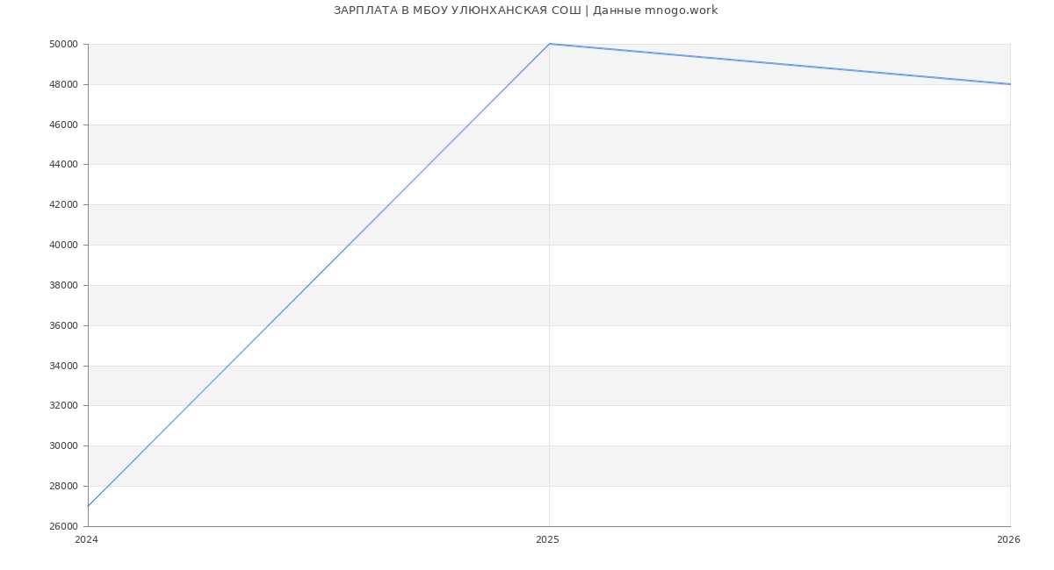Select the line's peak data point at 2025
The width and height of the screenshot is (1054, 570).
coord(549,44)
